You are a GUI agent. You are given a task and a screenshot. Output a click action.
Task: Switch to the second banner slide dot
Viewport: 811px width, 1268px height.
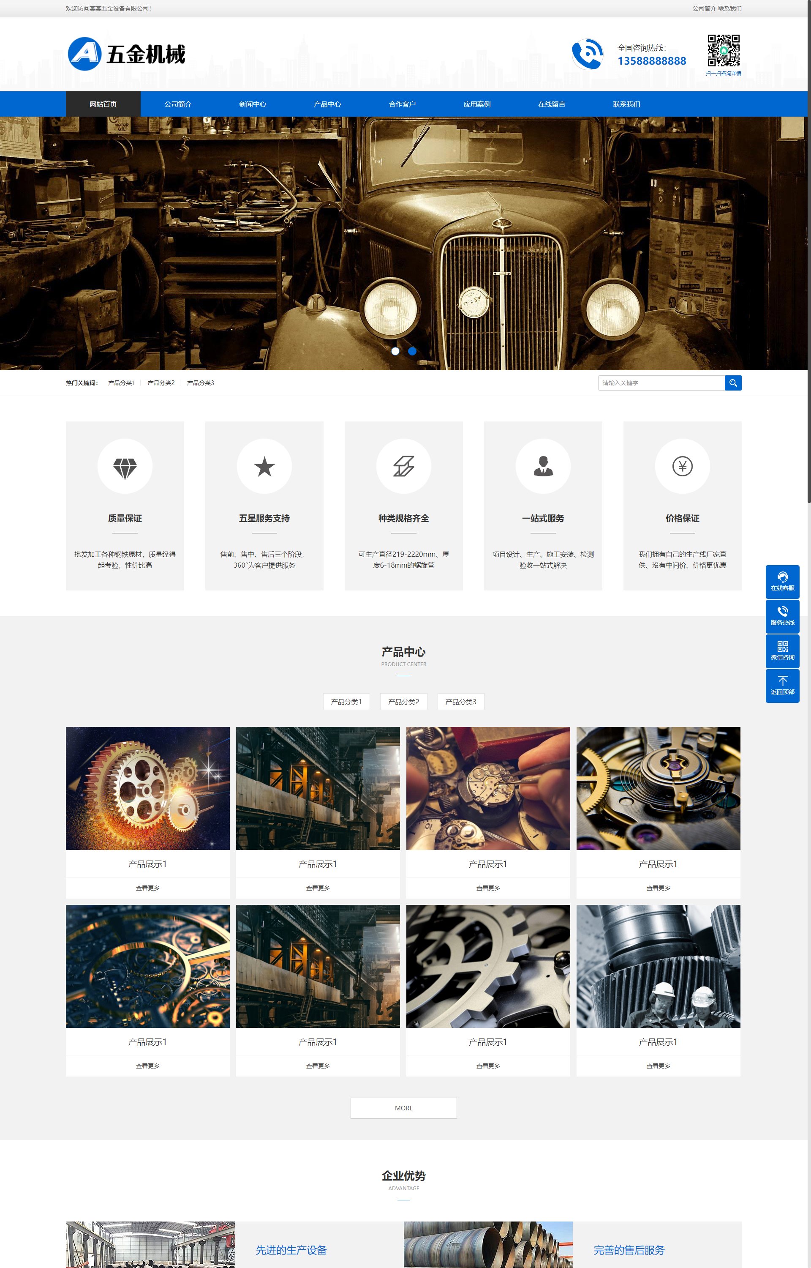412,351
